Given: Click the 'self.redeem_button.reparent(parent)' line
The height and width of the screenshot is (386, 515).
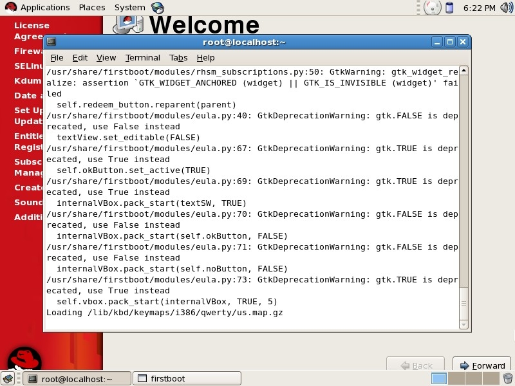Looking at the screenshot, I should click(x=147, y=105).
